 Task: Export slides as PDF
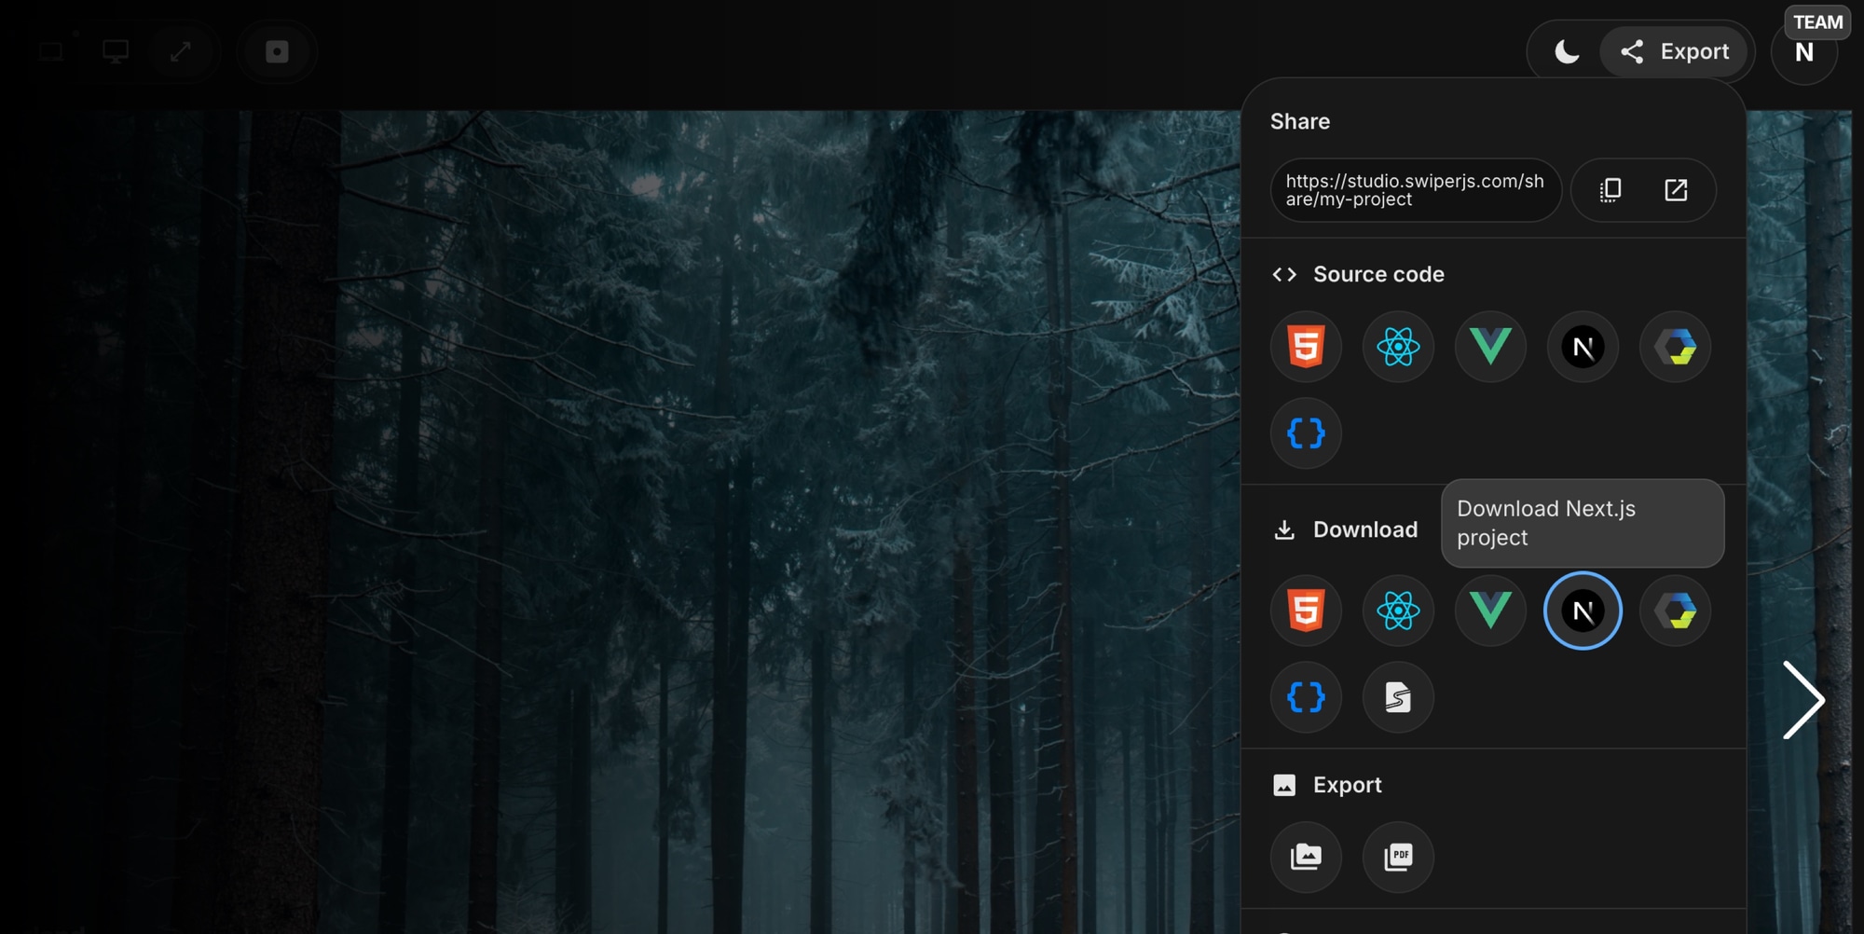pyautogui.click(x=1398, y=858)
